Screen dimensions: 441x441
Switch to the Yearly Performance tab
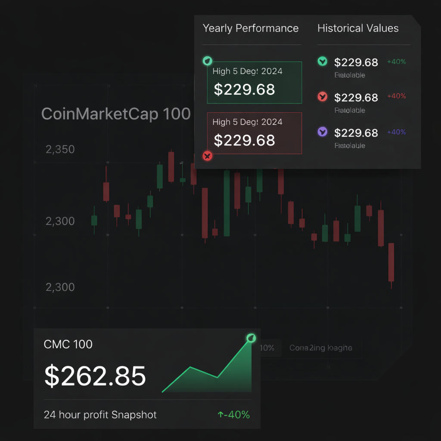pos(251,28)
